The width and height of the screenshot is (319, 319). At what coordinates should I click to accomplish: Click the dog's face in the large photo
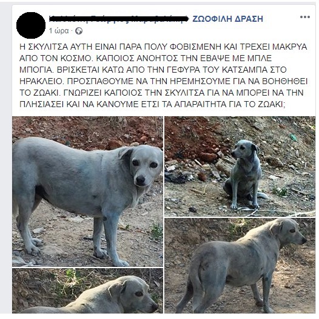pyautogui.click(x=144, y=167)
